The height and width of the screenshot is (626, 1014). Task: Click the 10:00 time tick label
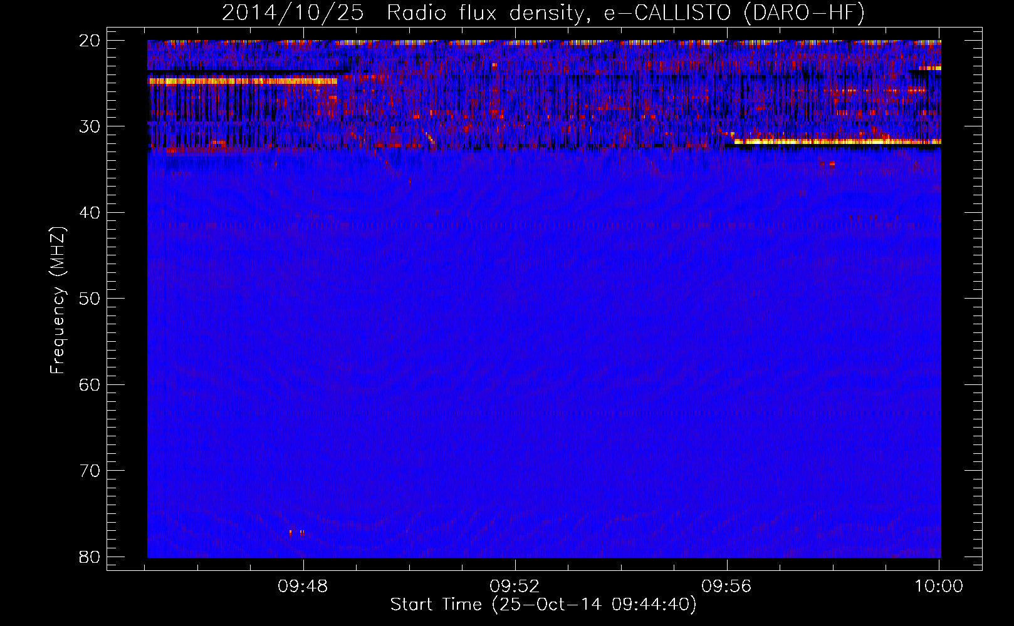[939, 587]
